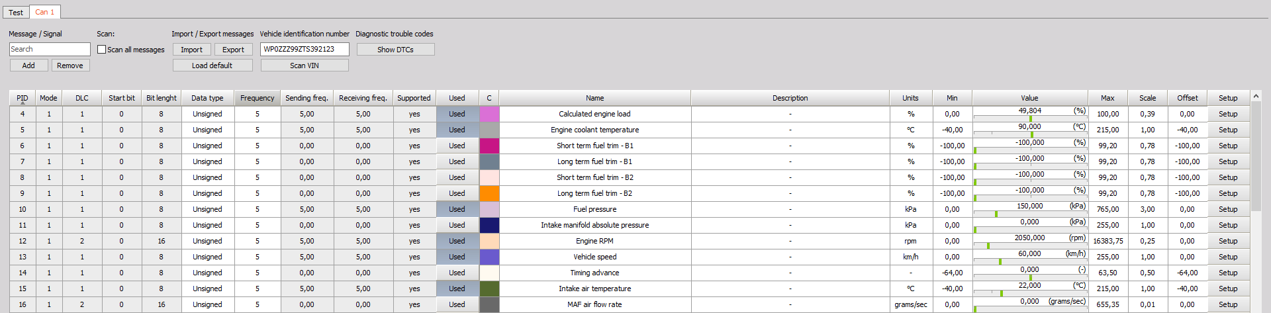Click Setup for Calculated engine load
The image size is (1271, 313).
[1228, 114]
